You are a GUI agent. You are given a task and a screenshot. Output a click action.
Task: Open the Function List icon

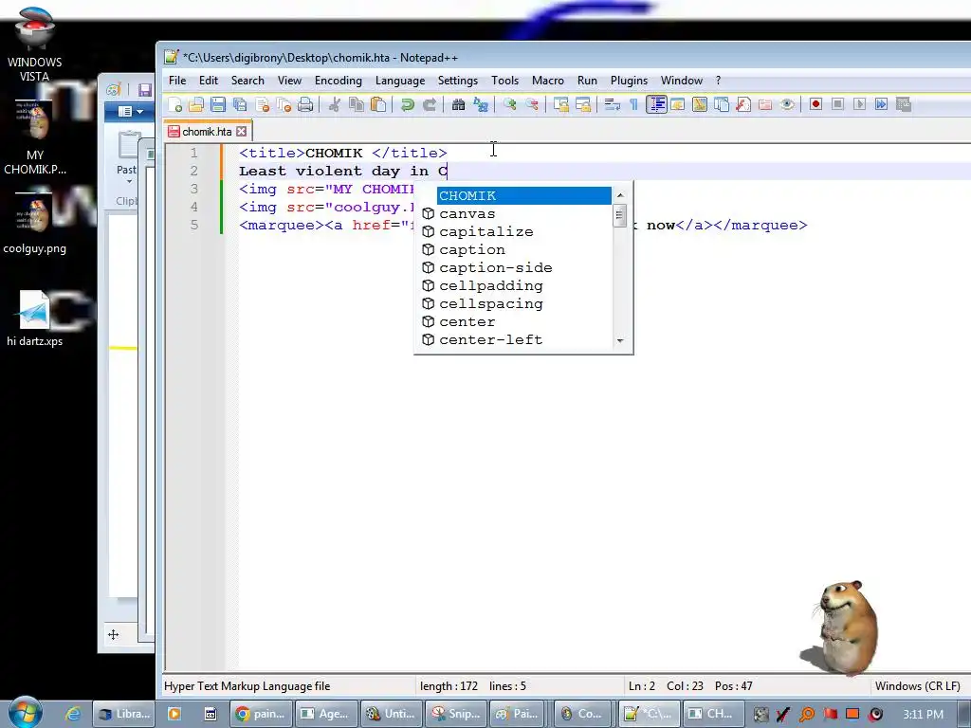coord(743,104)
